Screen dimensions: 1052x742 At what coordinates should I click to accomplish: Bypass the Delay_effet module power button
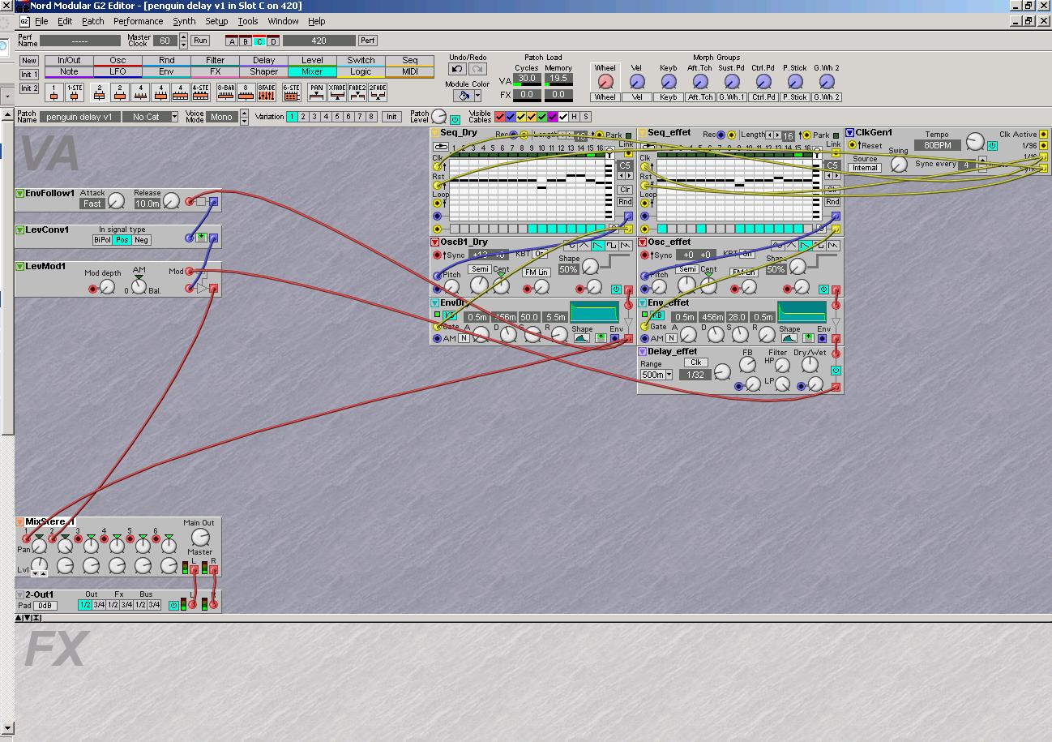[x=836, y=371]
